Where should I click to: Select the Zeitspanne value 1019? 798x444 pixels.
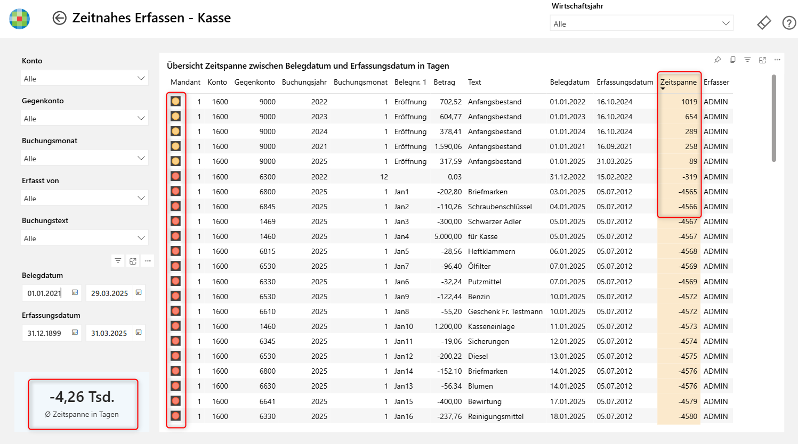[x=689, y=102]
